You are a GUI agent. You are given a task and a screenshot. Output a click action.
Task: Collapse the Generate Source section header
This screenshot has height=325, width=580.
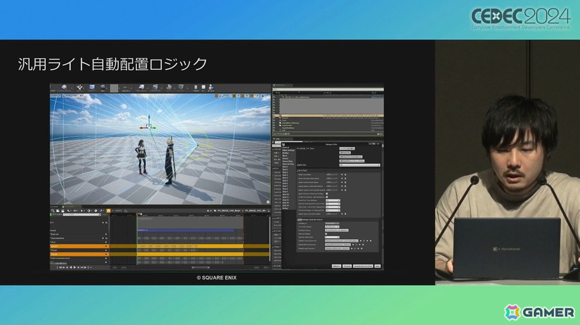tap(310, 219)
